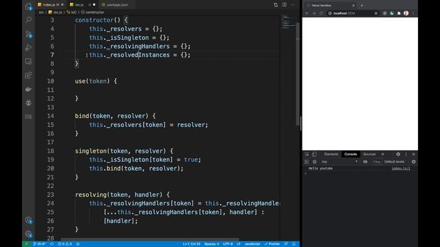440x247 pixels.
Task: Click the synchronize changes icon in status bar
Action: coord(52,244)
